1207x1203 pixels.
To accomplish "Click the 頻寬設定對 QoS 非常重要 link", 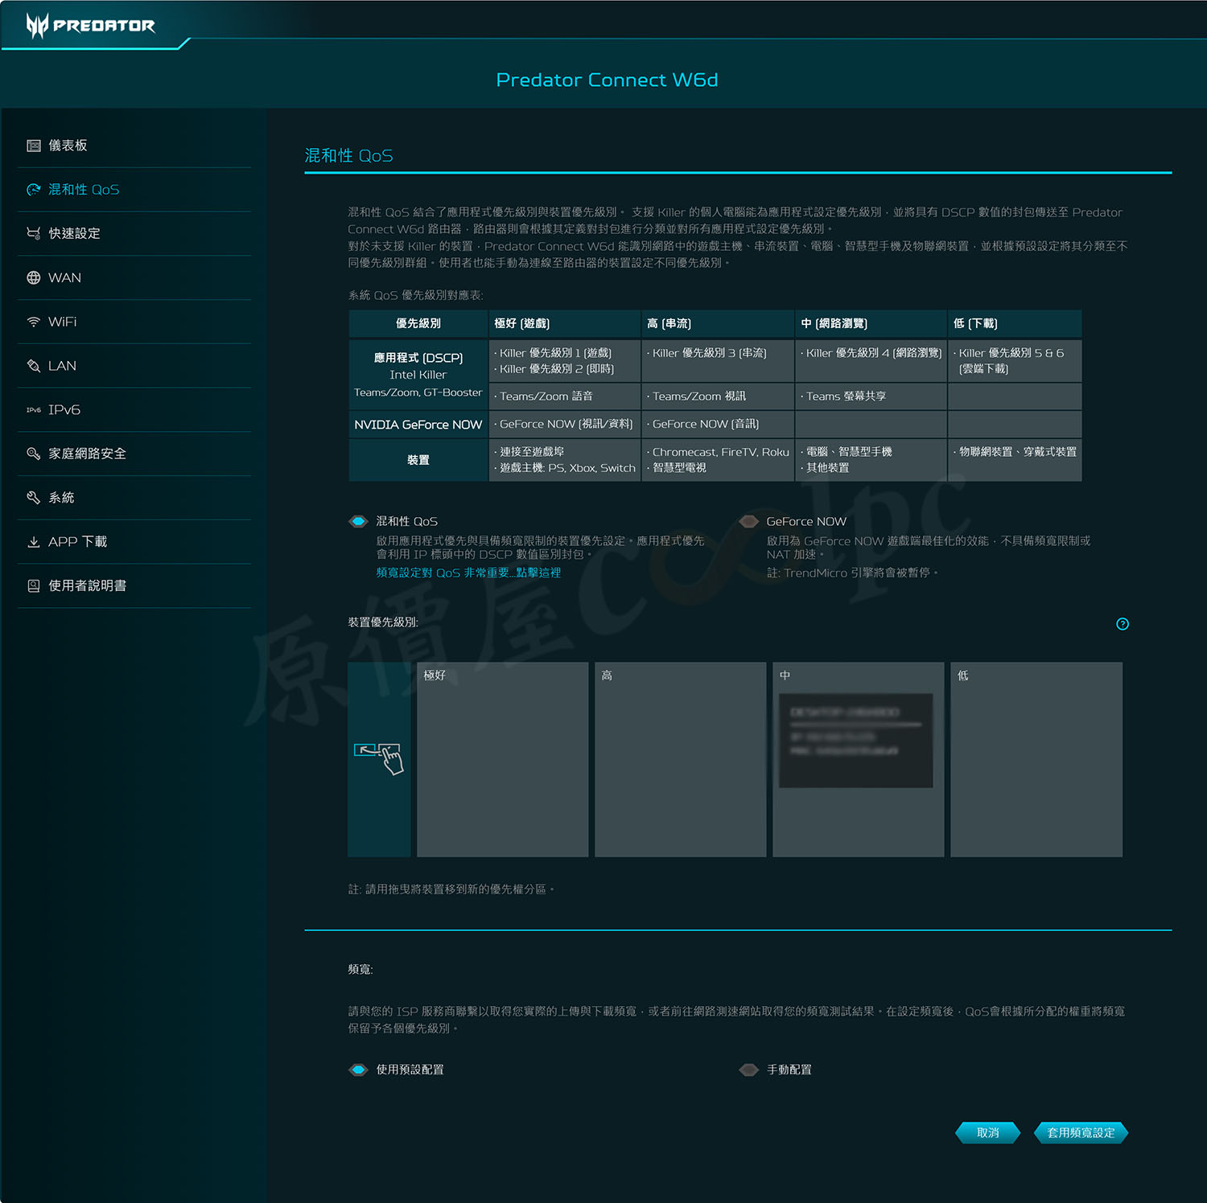I will tap(468, 573).
